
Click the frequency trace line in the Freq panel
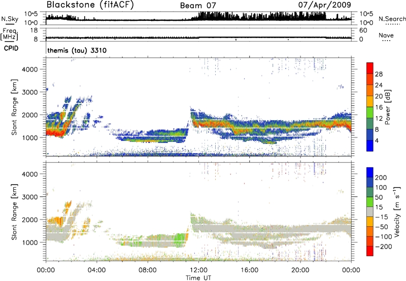point(198,38)
